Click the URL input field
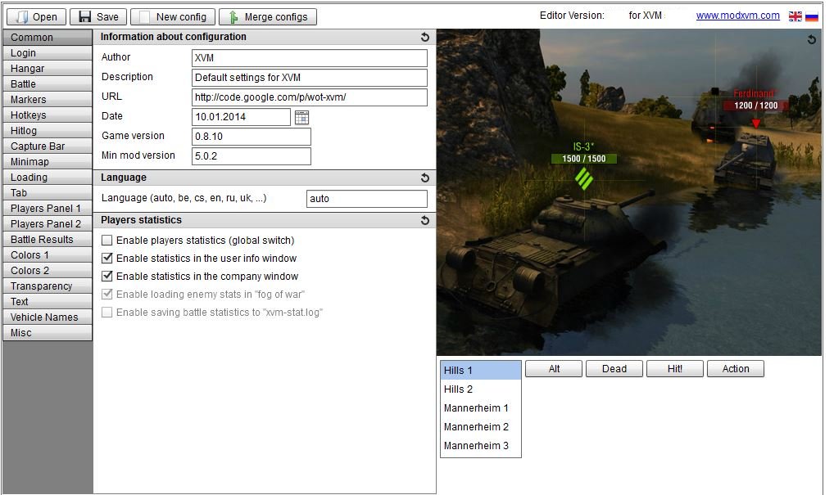The width and height of the screenshot is (834, 495). click(x=309, y=97)
